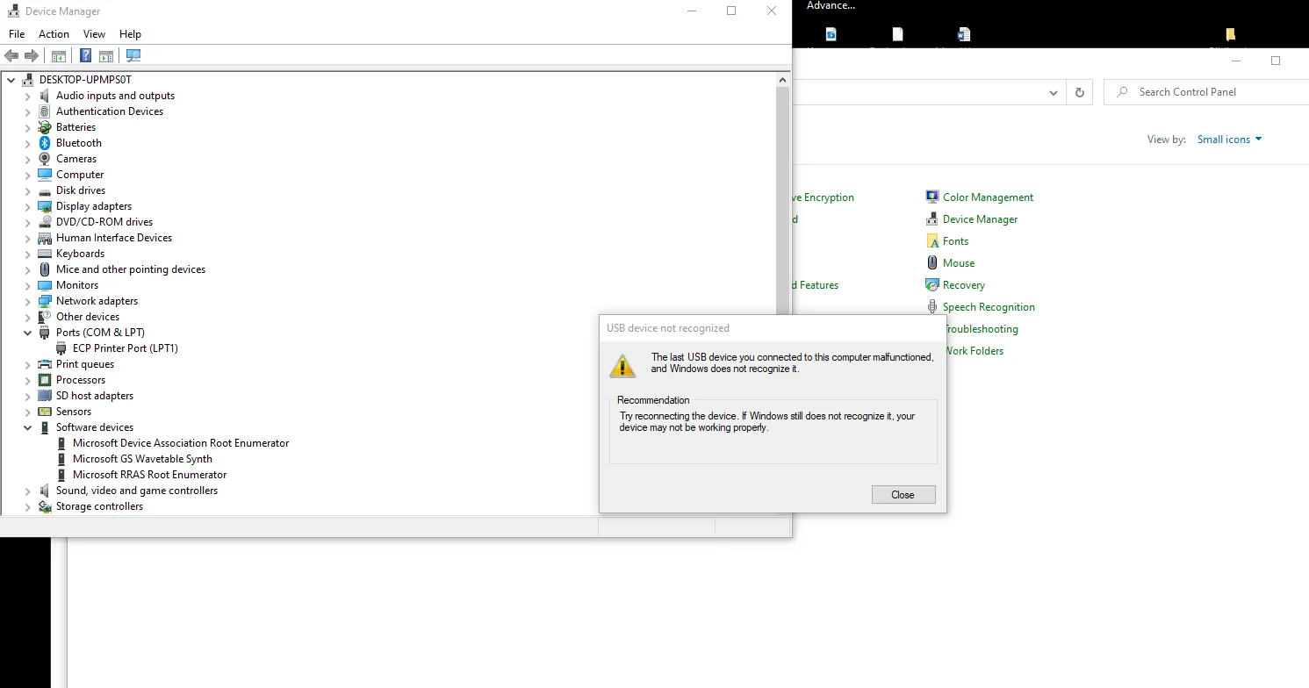Click the Audio inputs and outputs speaker icon
This screenshot has height=688, width=1309.
tap(45, 96)
